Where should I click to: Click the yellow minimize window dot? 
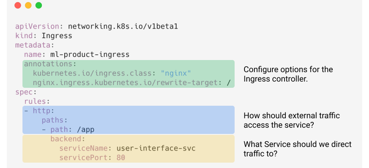tap(28, 5)
